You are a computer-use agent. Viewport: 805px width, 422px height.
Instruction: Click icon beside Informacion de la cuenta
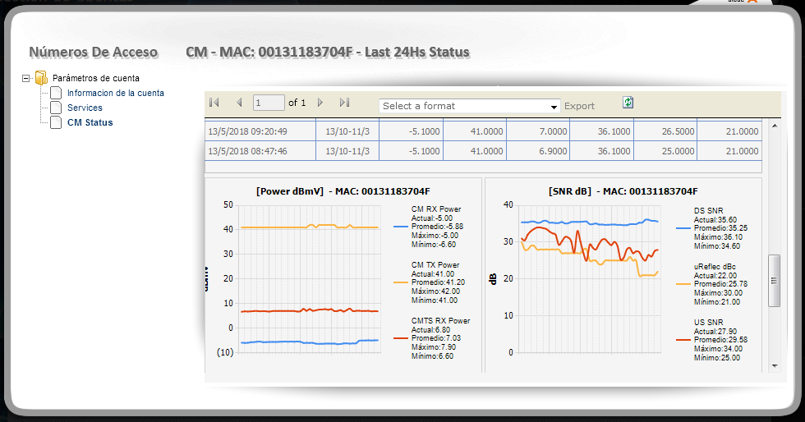coord(56,93)
